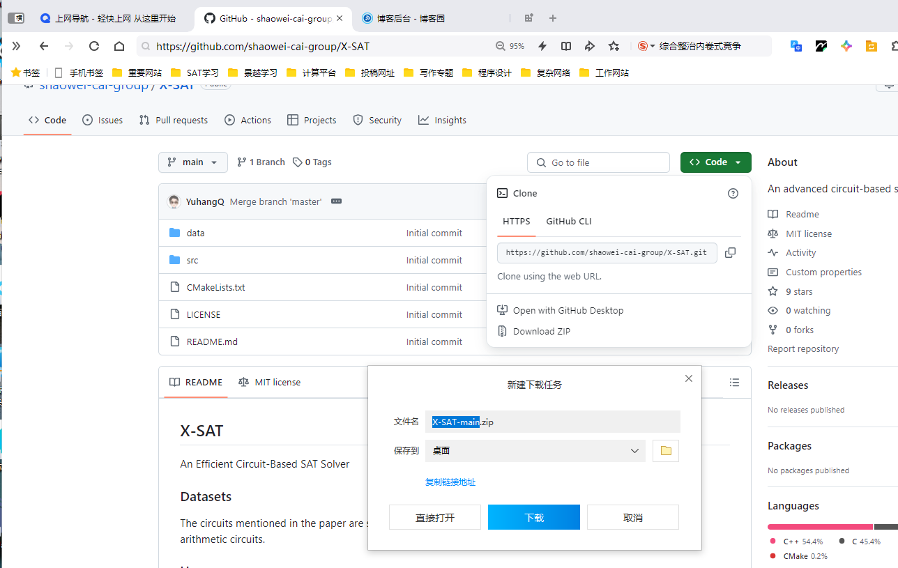Open the src folder
The width and height of the screenshot is (898, 568).
pos(192,260)
